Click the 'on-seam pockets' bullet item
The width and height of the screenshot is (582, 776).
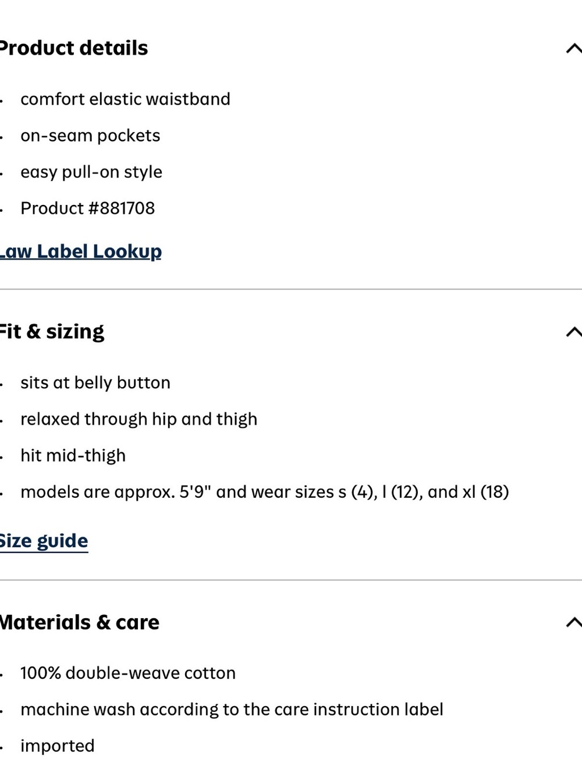pos(90,136)
